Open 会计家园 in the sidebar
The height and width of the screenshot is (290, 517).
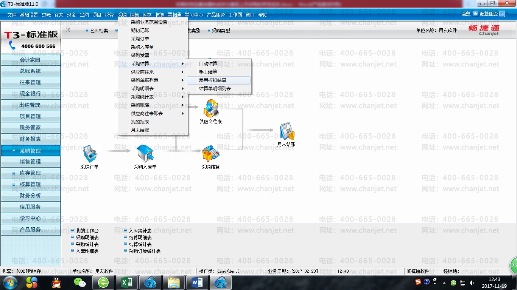[30, 60]
